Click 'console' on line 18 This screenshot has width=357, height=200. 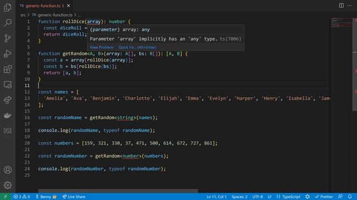47,131
